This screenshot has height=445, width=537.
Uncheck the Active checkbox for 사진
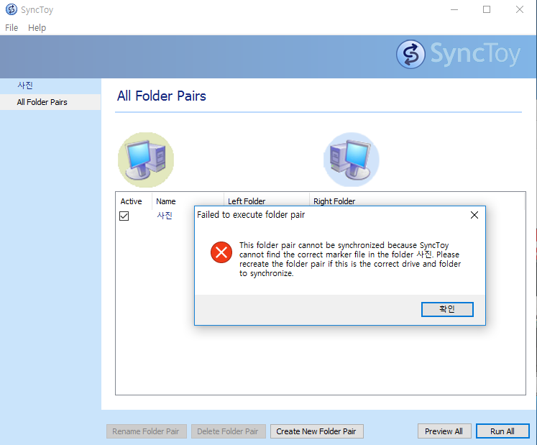(x=124, y=216)
